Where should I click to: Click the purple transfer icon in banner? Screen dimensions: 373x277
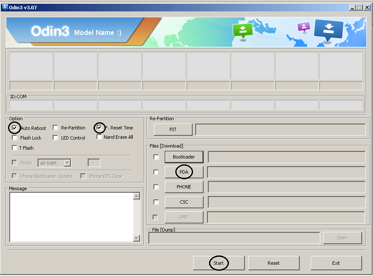303,27
